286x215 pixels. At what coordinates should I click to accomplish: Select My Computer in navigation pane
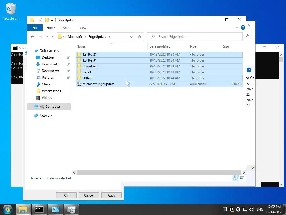(49, 107)
